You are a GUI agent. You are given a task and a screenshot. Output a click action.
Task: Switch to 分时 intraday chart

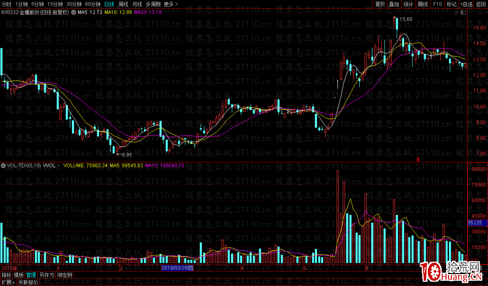pyautogui.click(x=7, y=4)
